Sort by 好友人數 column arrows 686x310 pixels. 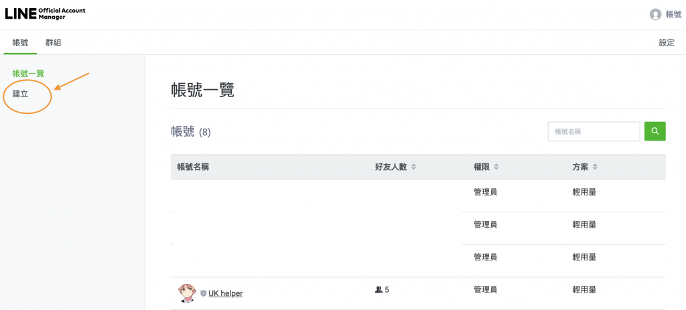tap(413, 167)
